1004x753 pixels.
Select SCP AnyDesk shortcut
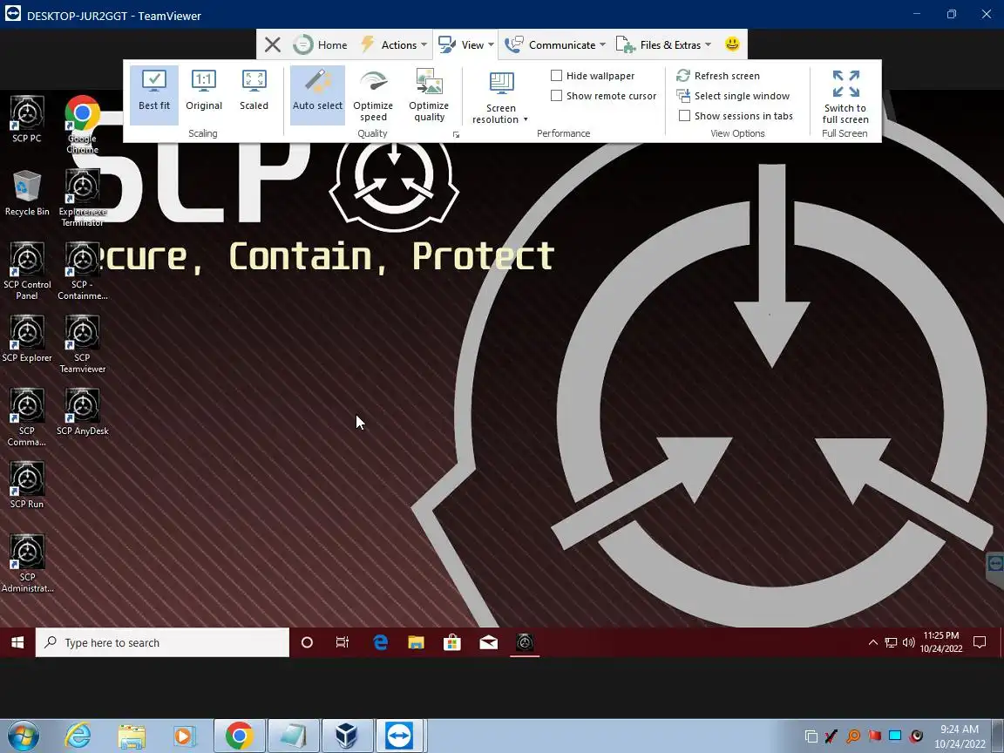pos(82,411)
